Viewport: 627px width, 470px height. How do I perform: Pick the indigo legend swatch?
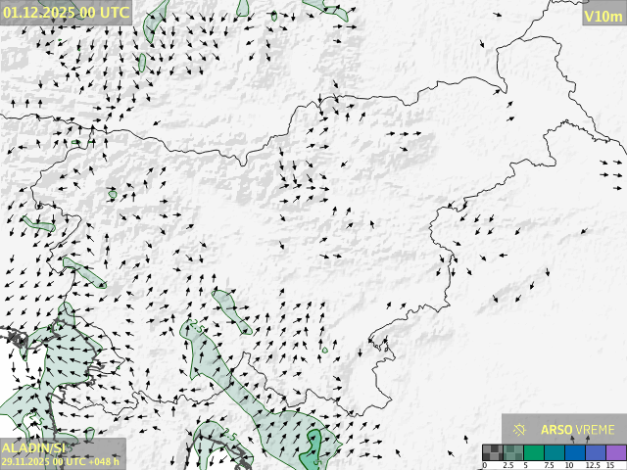click(x=595, y=451)
